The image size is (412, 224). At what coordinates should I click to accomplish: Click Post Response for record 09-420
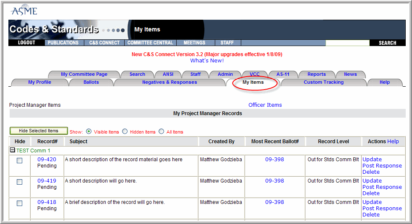(x=382, y=165)
